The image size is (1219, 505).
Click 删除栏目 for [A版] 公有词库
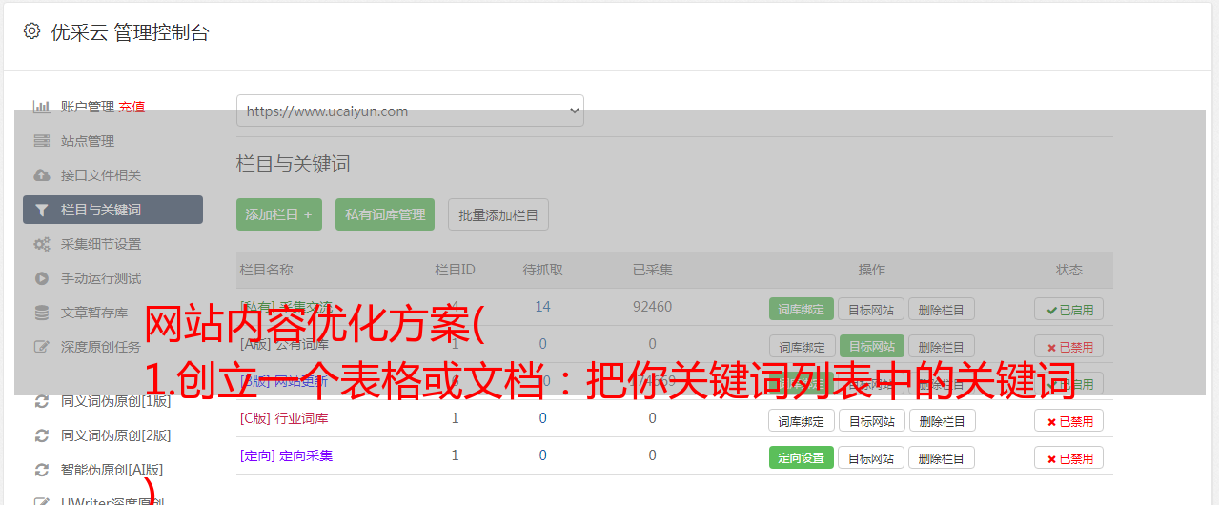point(941,346)
